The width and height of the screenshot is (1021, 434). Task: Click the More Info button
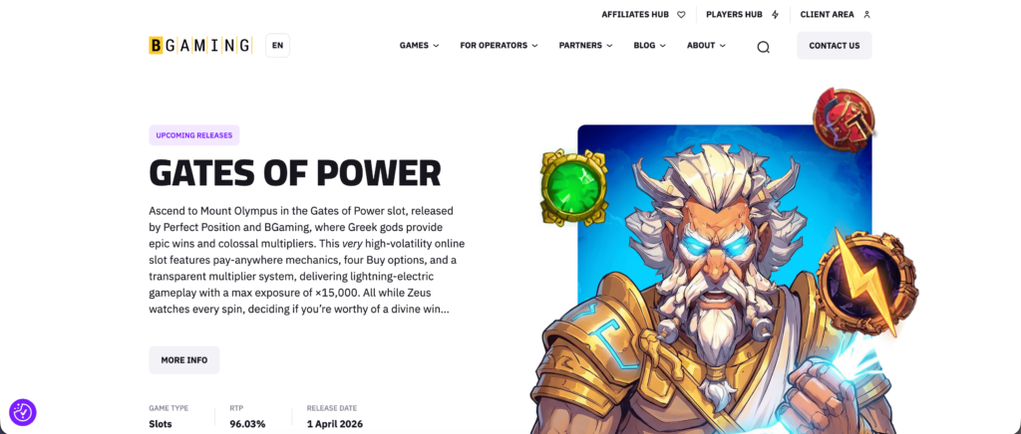tap(184, 360)
